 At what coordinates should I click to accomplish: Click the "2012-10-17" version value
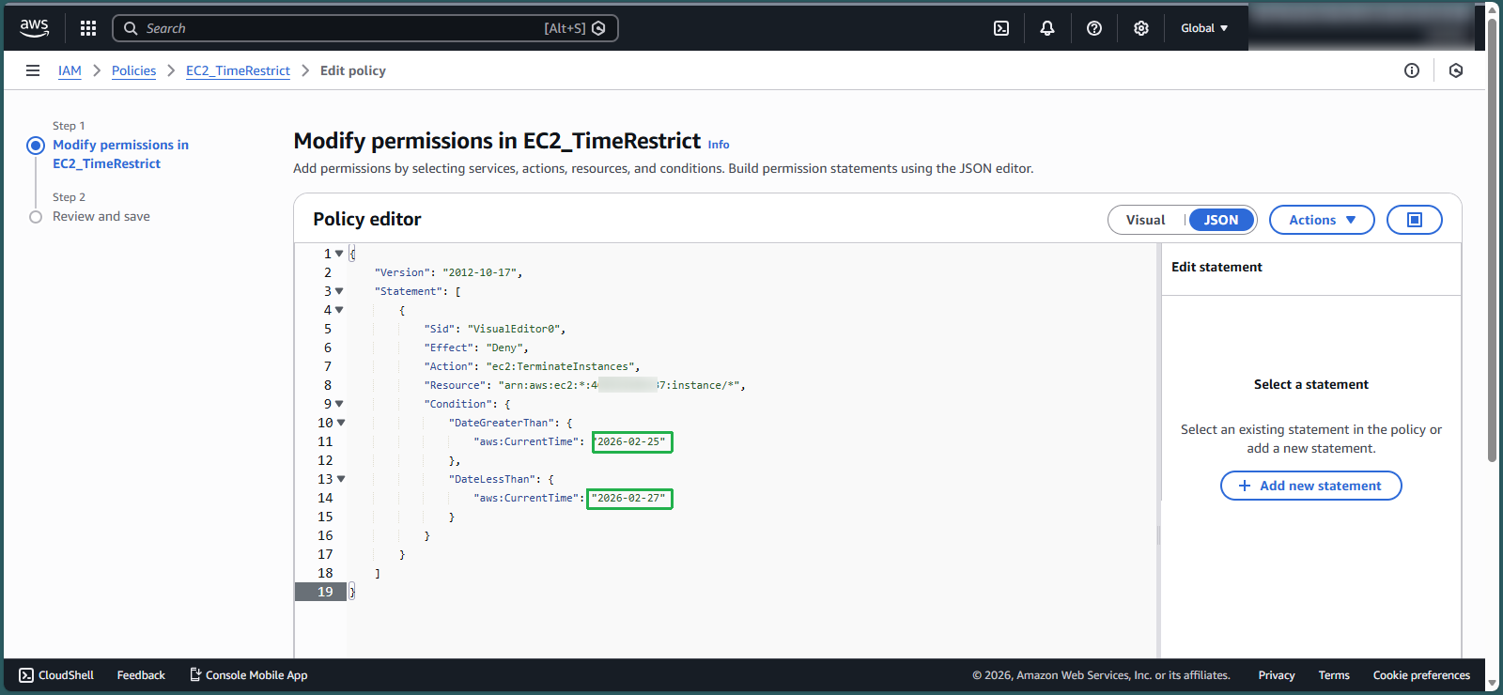pyautogui.click(x=479, y=272)
